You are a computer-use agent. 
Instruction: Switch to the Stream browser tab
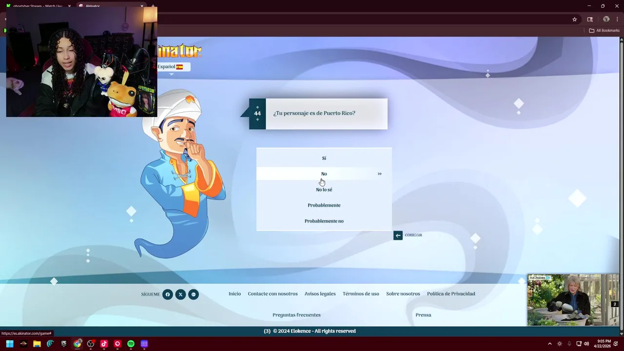pyautogui.click(x=39, y=6)
